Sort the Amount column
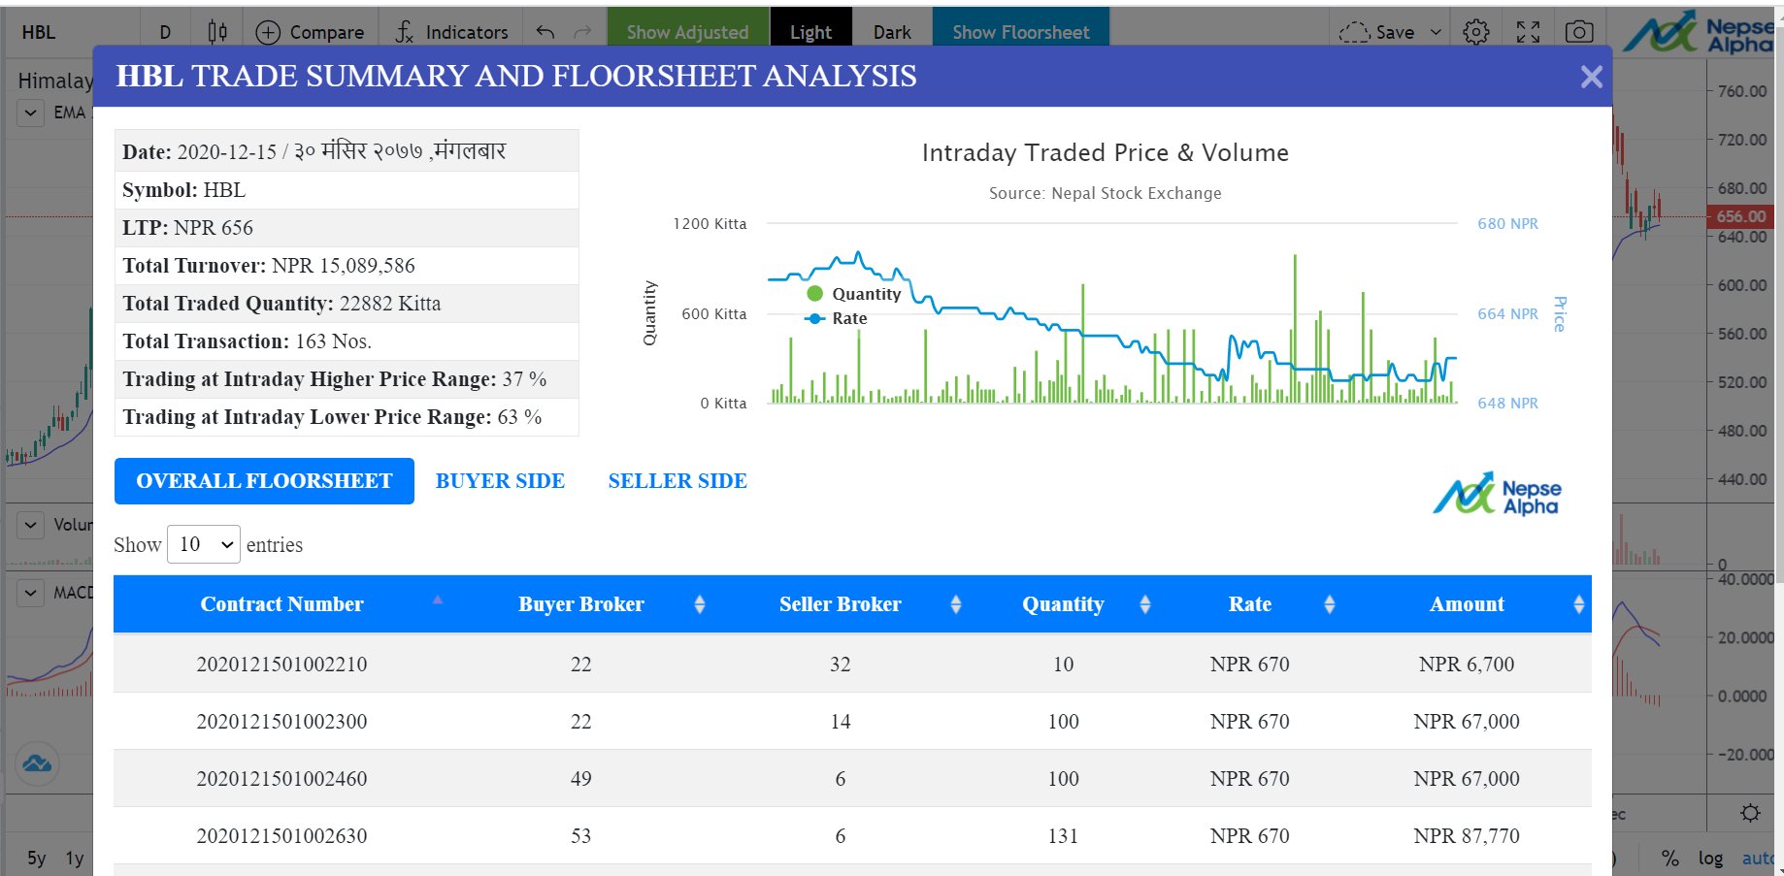The width and height of the screenshot is (1784, 876). pyautogui.click(x=1467, y=604)
